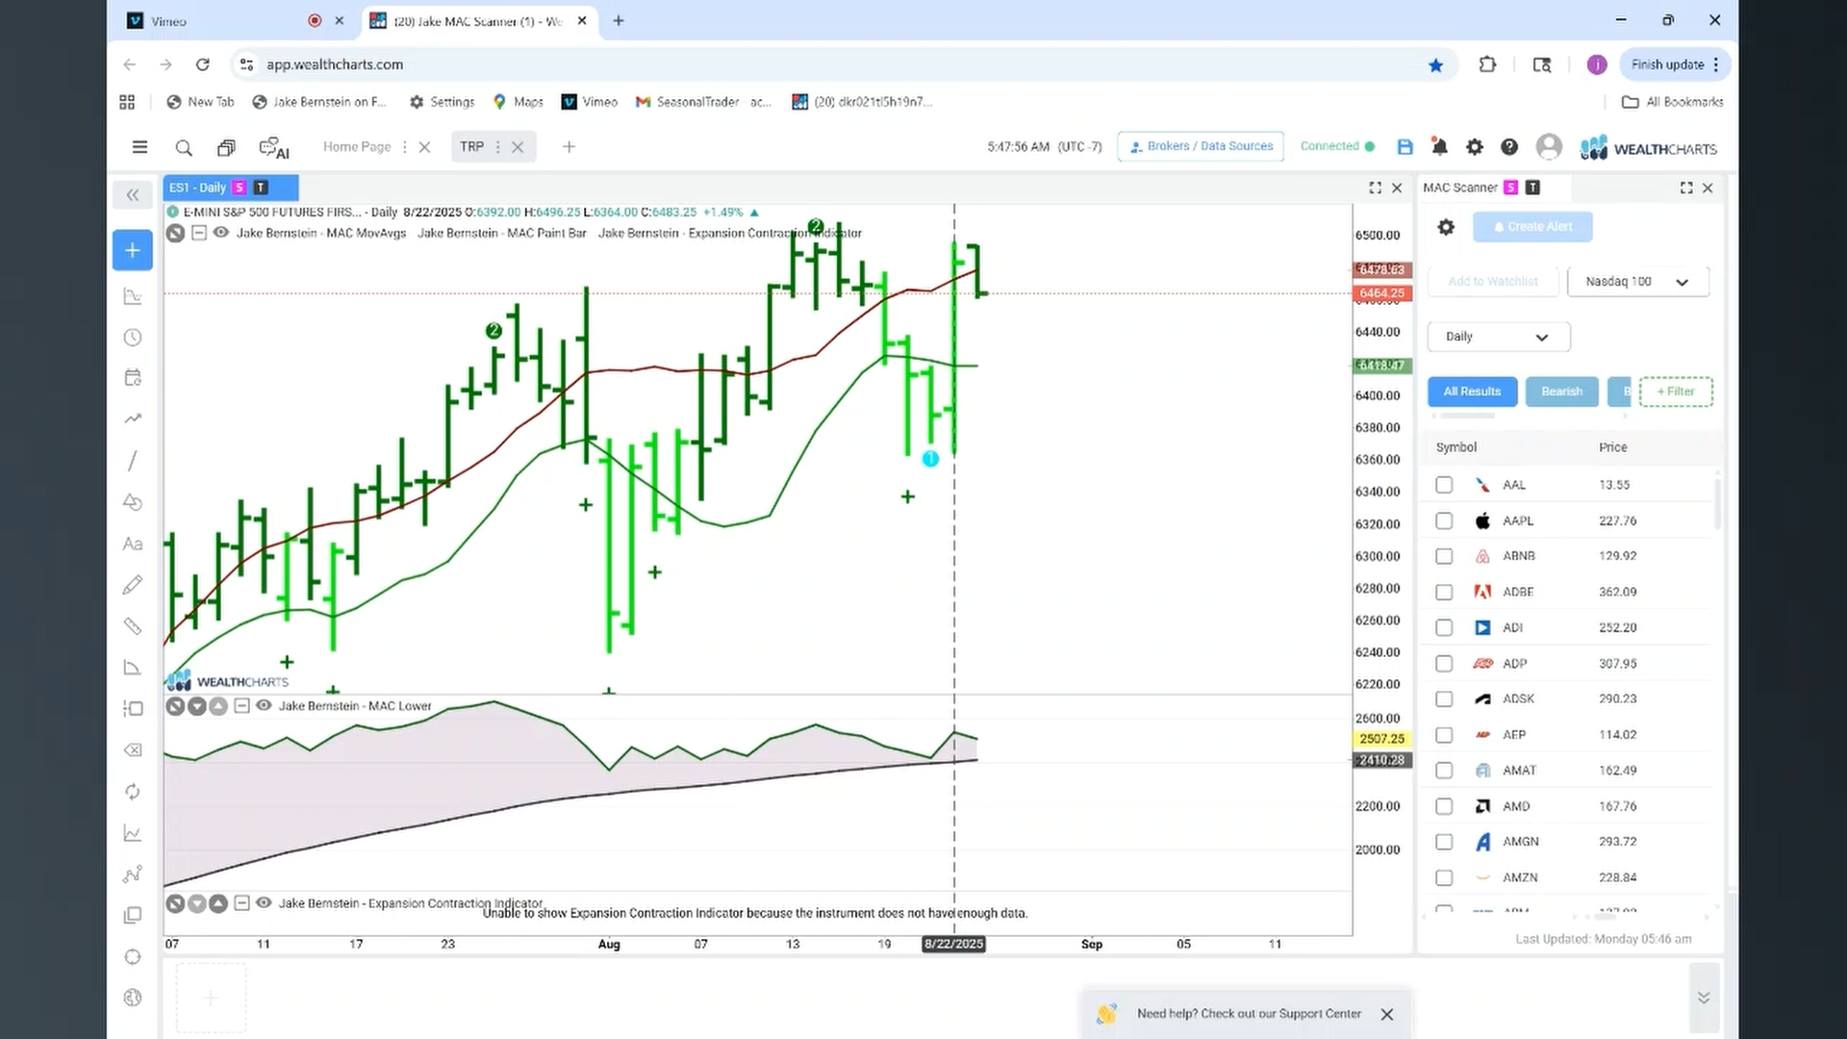Select the Bearish filter tab
This screenshot has height=1039, width=1847.
click(1561, 392)
